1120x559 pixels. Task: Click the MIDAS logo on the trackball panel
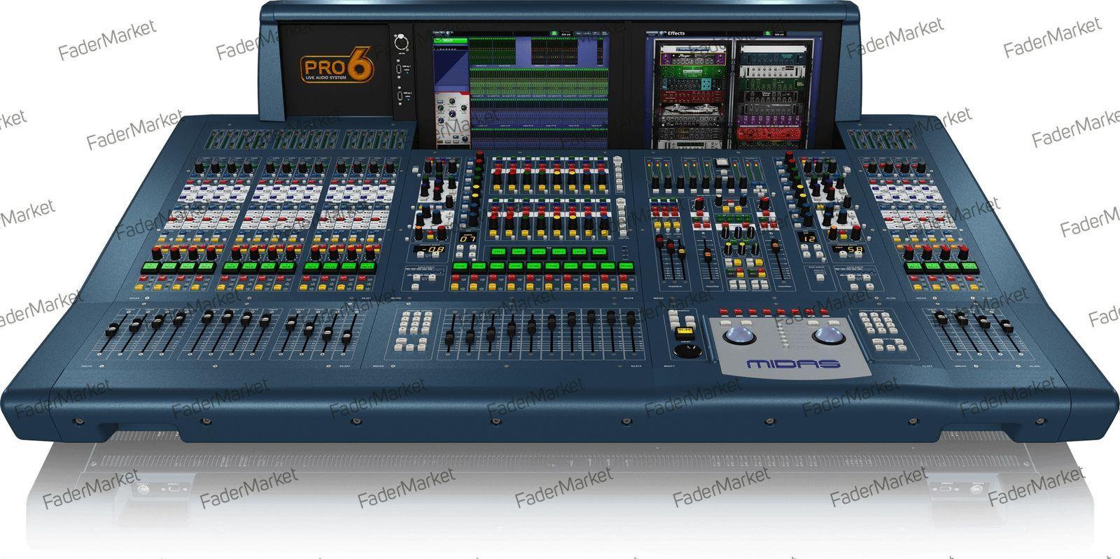793,364
